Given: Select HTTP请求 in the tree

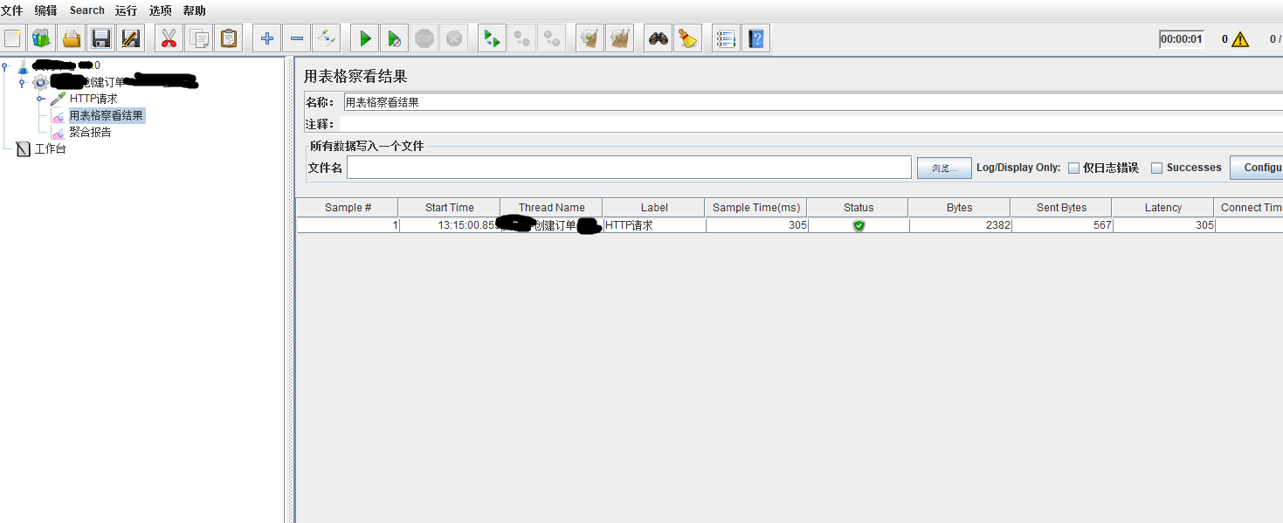Looking at the screenshot, I should click(93, 99).
